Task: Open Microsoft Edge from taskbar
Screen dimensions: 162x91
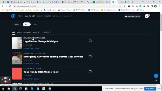Action: pos(21,89)
